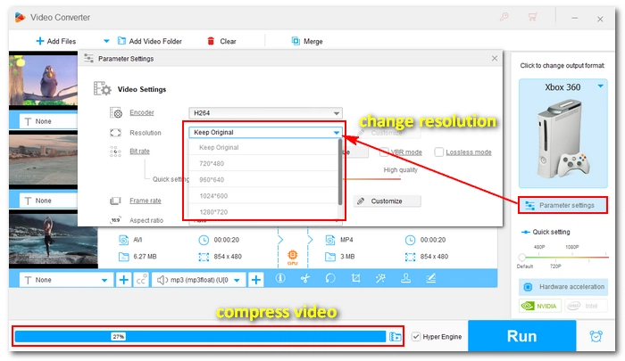
Task: Click the Bit rate label link
Action: pos(139,152)
